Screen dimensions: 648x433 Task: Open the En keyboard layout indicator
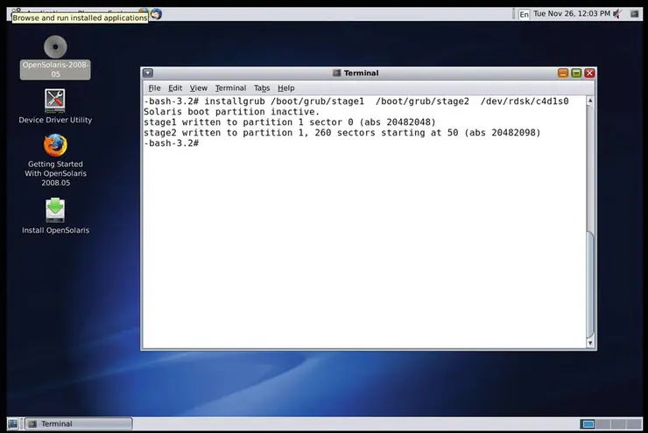524,14
